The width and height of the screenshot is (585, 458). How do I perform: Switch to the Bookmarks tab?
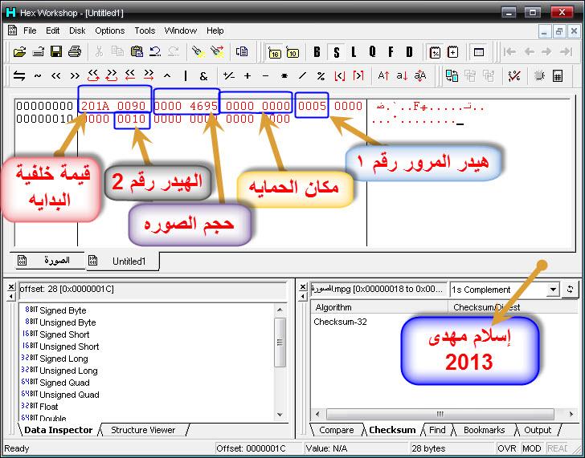[483, 430]
